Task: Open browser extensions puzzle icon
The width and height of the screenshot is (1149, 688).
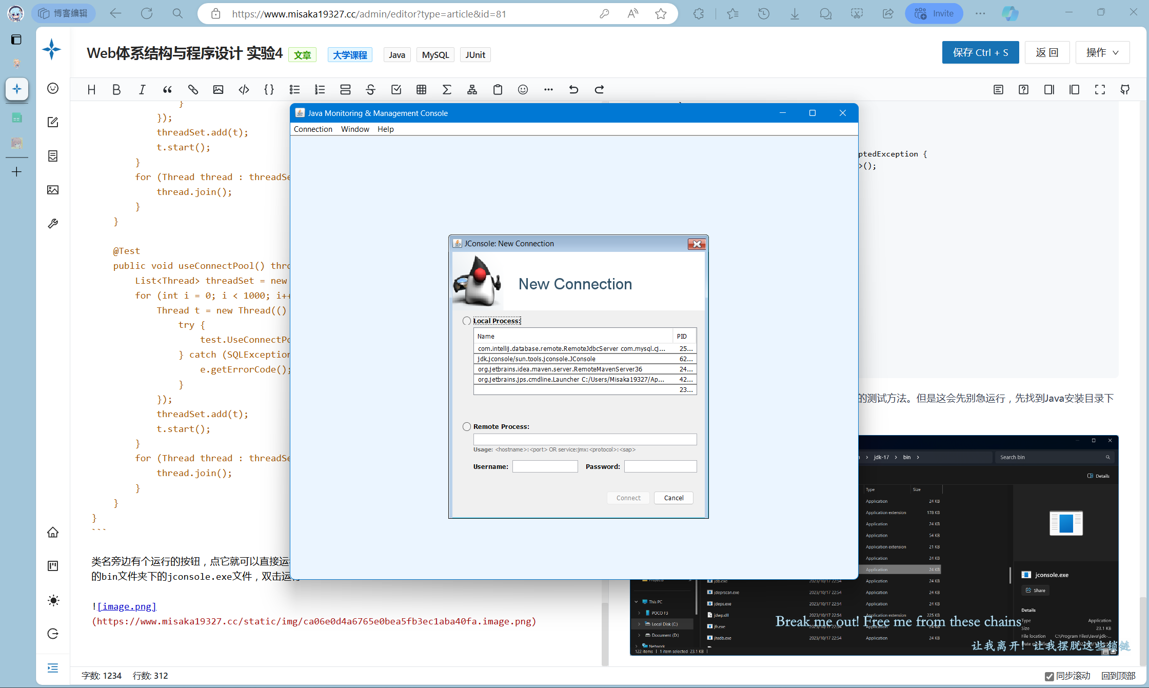Action: point(699,14)
